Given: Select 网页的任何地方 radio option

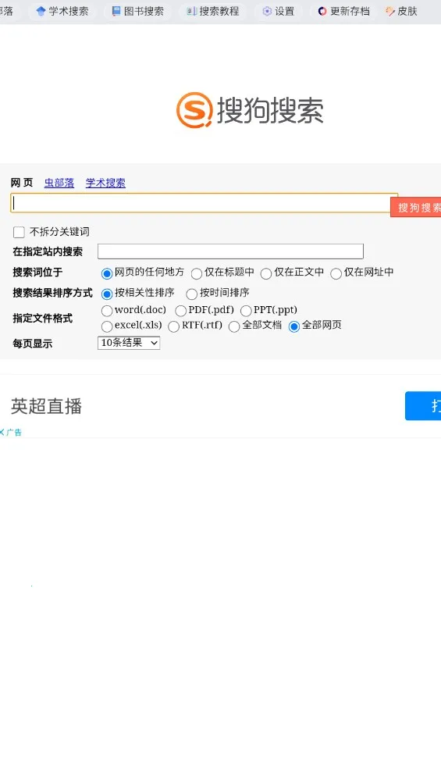Looking at the screenshot, I should (106, 273).
